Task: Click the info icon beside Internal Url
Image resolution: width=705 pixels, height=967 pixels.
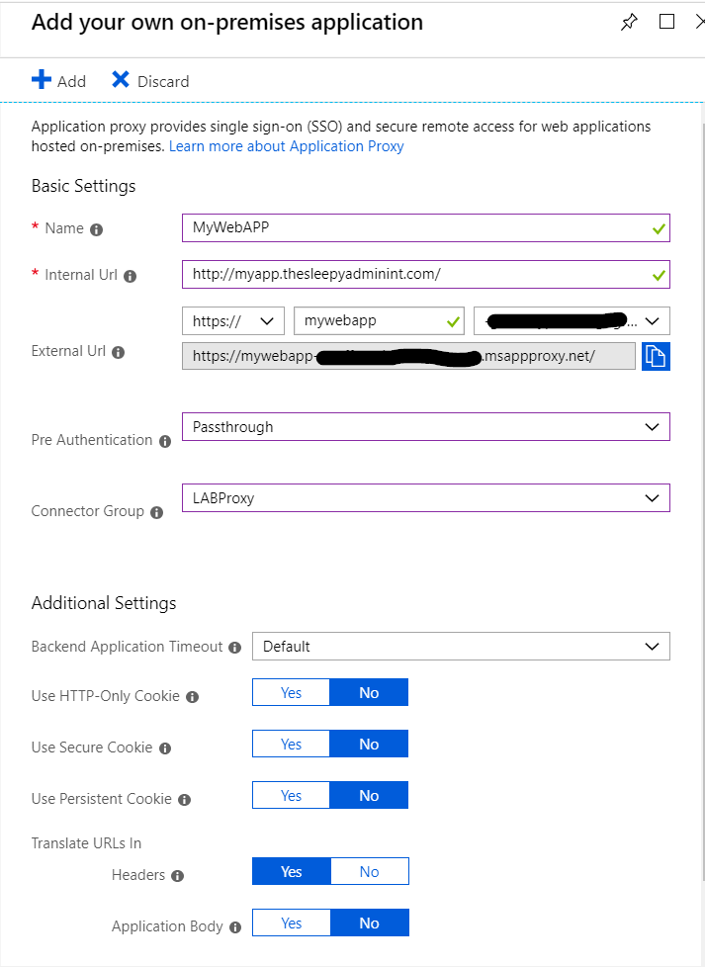Action: (131, 277)
